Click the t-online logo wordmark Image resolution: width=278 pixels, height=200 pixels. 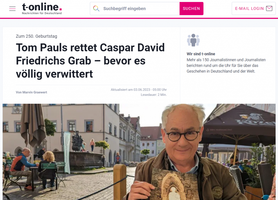point(42,7)
